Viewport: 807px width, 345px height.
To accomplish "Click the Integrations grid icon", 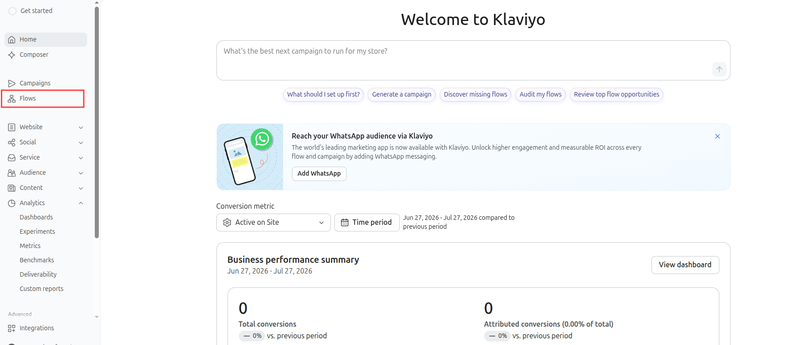I will [12, 328].
